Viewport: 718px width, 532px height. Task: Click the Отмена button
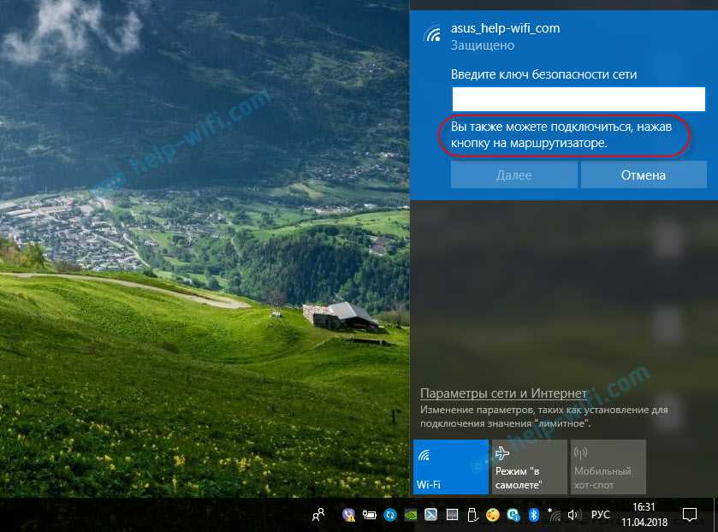pyautogui.click(x=644, y=174)
